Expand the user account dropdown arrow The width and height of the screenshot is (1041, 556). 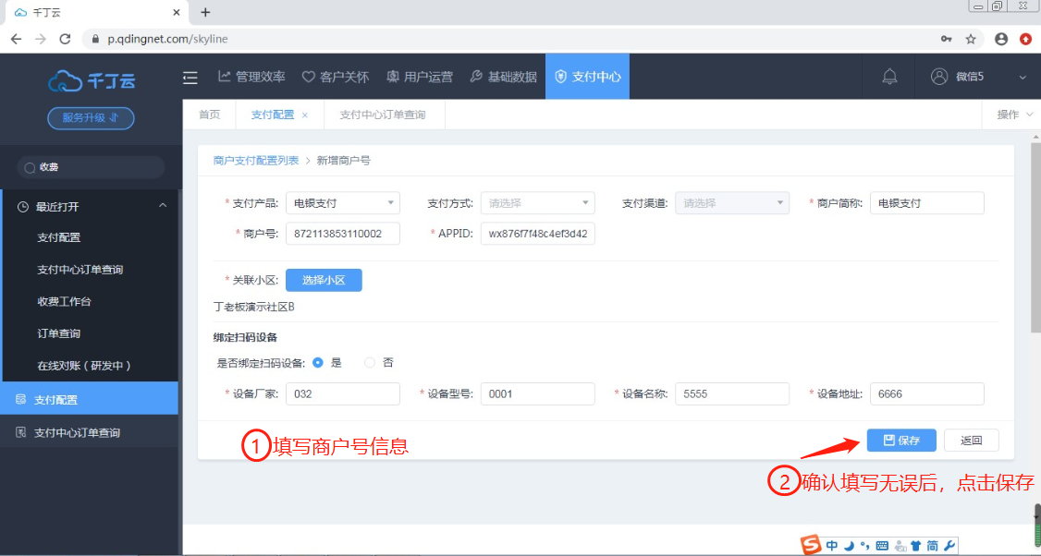[1023, 77]
